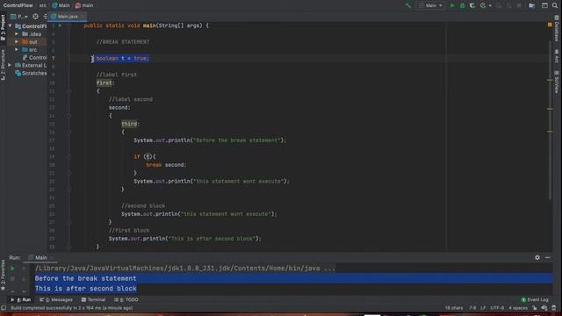The height and width of the screenshot is (316, 562).
Task: Run Main with the toolbar play button
Action: click(x=452, y=5)
